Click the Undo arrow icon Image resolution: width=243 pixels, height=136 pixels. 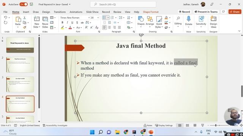5,18
